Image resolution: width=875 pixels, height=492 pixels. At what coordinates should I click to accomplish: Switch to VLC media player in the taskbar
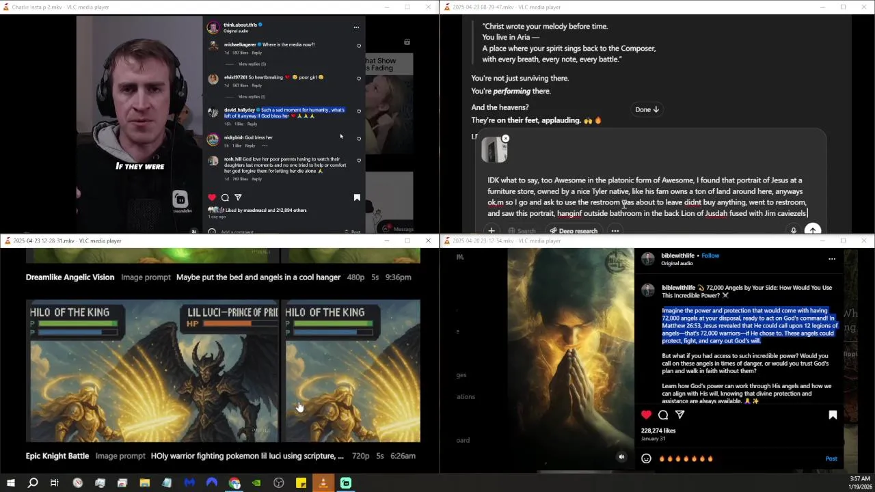323,483
